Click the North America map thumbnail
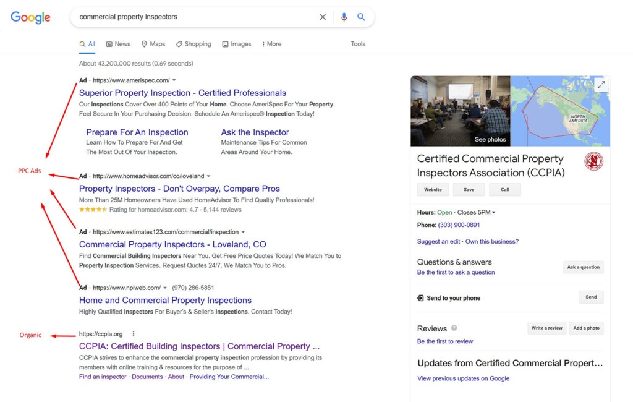 click(x=560, y=111)
